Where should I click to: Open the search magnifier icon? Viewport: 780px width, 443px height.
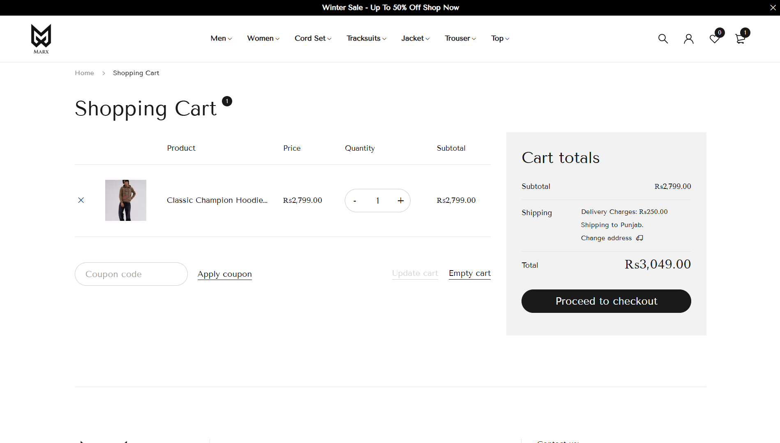663,39
